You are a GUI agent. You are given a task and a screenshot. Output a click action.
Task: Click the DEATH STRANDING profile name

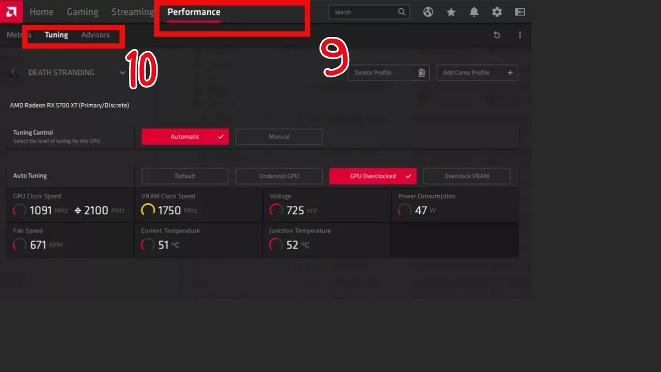pyautogui.click(x=61, y=72)
